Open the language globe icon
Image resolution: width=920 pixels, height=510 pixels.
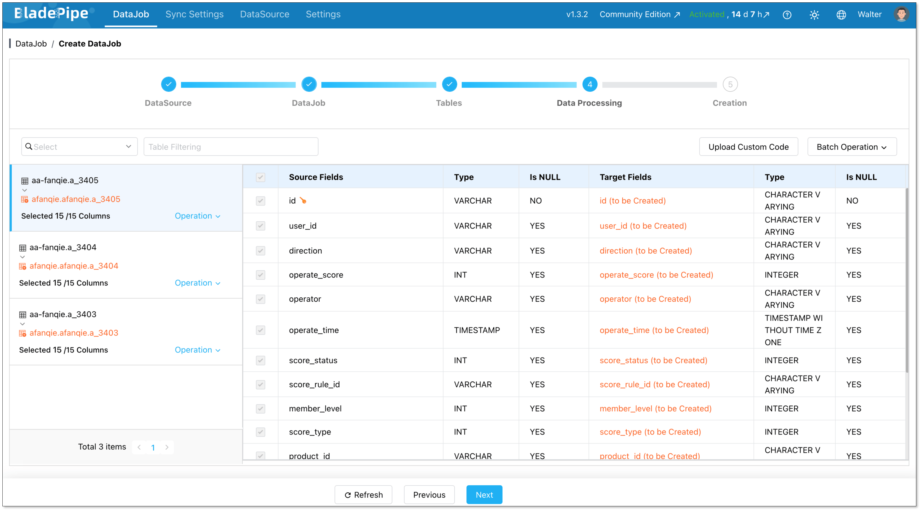pyautogui.click(x=841, y=15)
